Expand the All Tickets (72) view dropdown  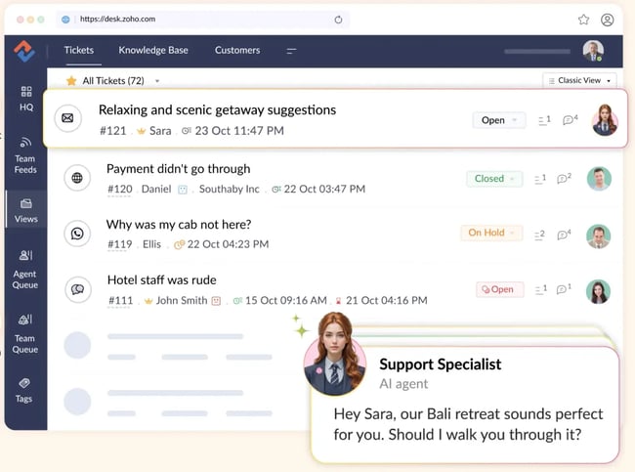[157, 81]
